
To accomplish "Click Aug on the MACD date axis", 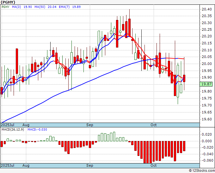I will [26, 165].
